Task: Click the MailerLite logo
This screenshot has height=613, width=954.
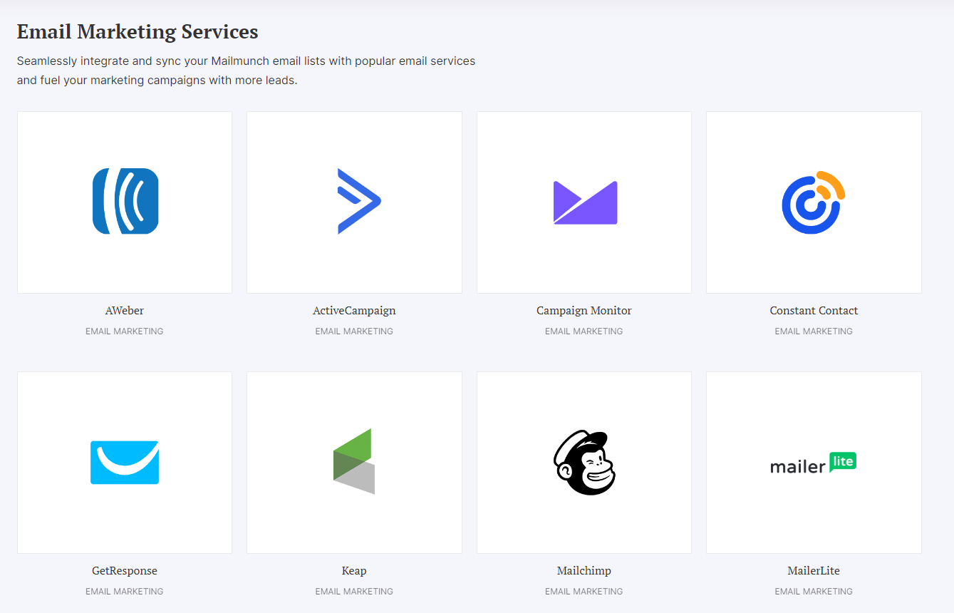Action: (814, 463)
